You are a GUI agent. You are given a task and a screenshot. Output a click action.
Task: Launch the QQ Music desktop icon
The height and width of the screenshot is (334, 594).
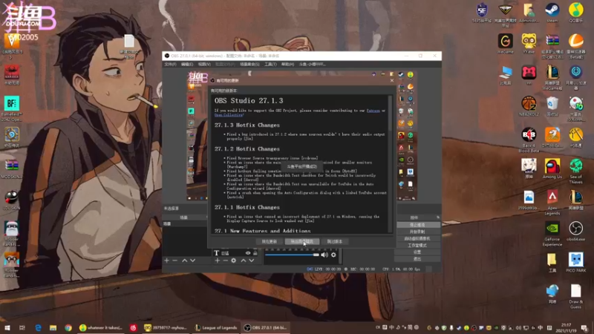click(x=576, y=12)
